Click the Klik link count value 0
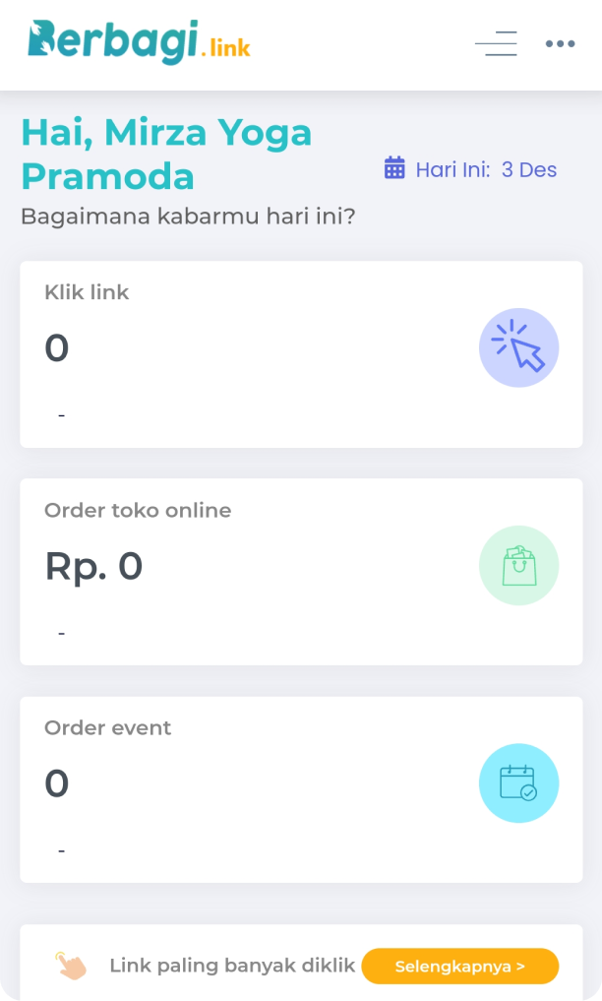602x1001 pixels. pos(57,348)
